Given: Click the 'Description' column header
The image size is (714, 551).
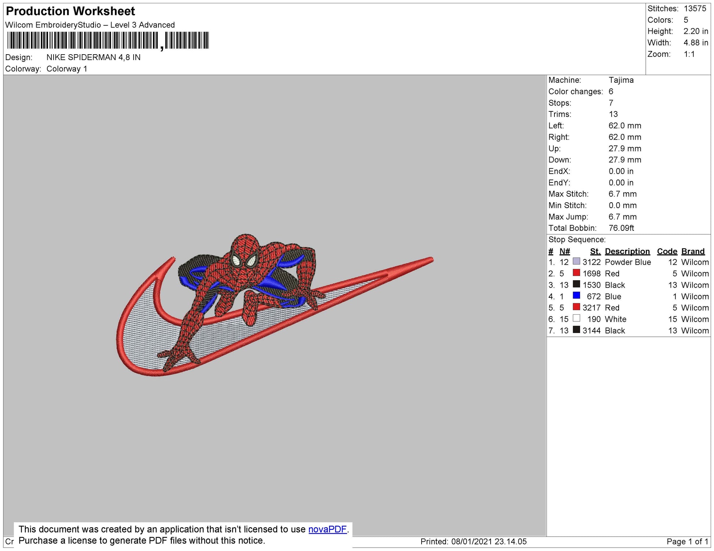Looking at the screenshot, I should pos(627,251).
